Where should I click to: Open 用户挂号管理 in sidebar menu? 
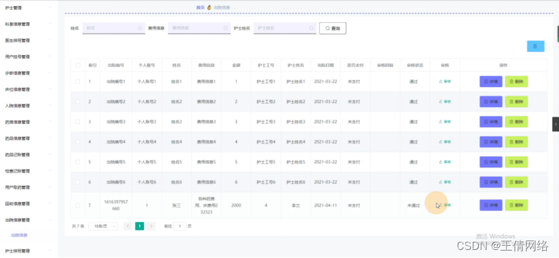tap(28, 57)
